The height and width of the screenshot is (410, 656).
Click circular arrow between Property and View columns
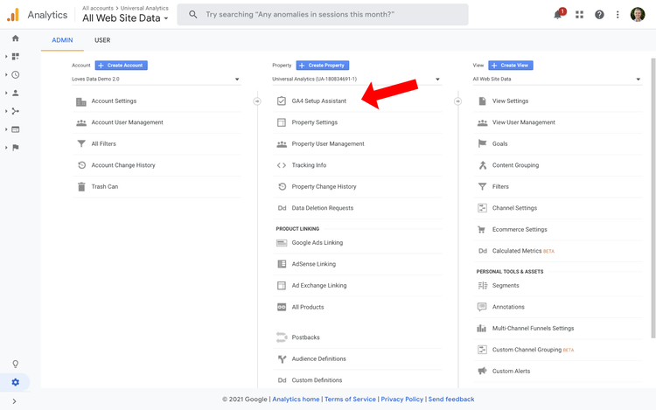tap(457, 101)
